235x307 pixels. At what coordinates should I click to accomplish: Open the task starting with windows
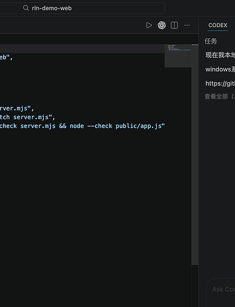click(x=220, y=69)
